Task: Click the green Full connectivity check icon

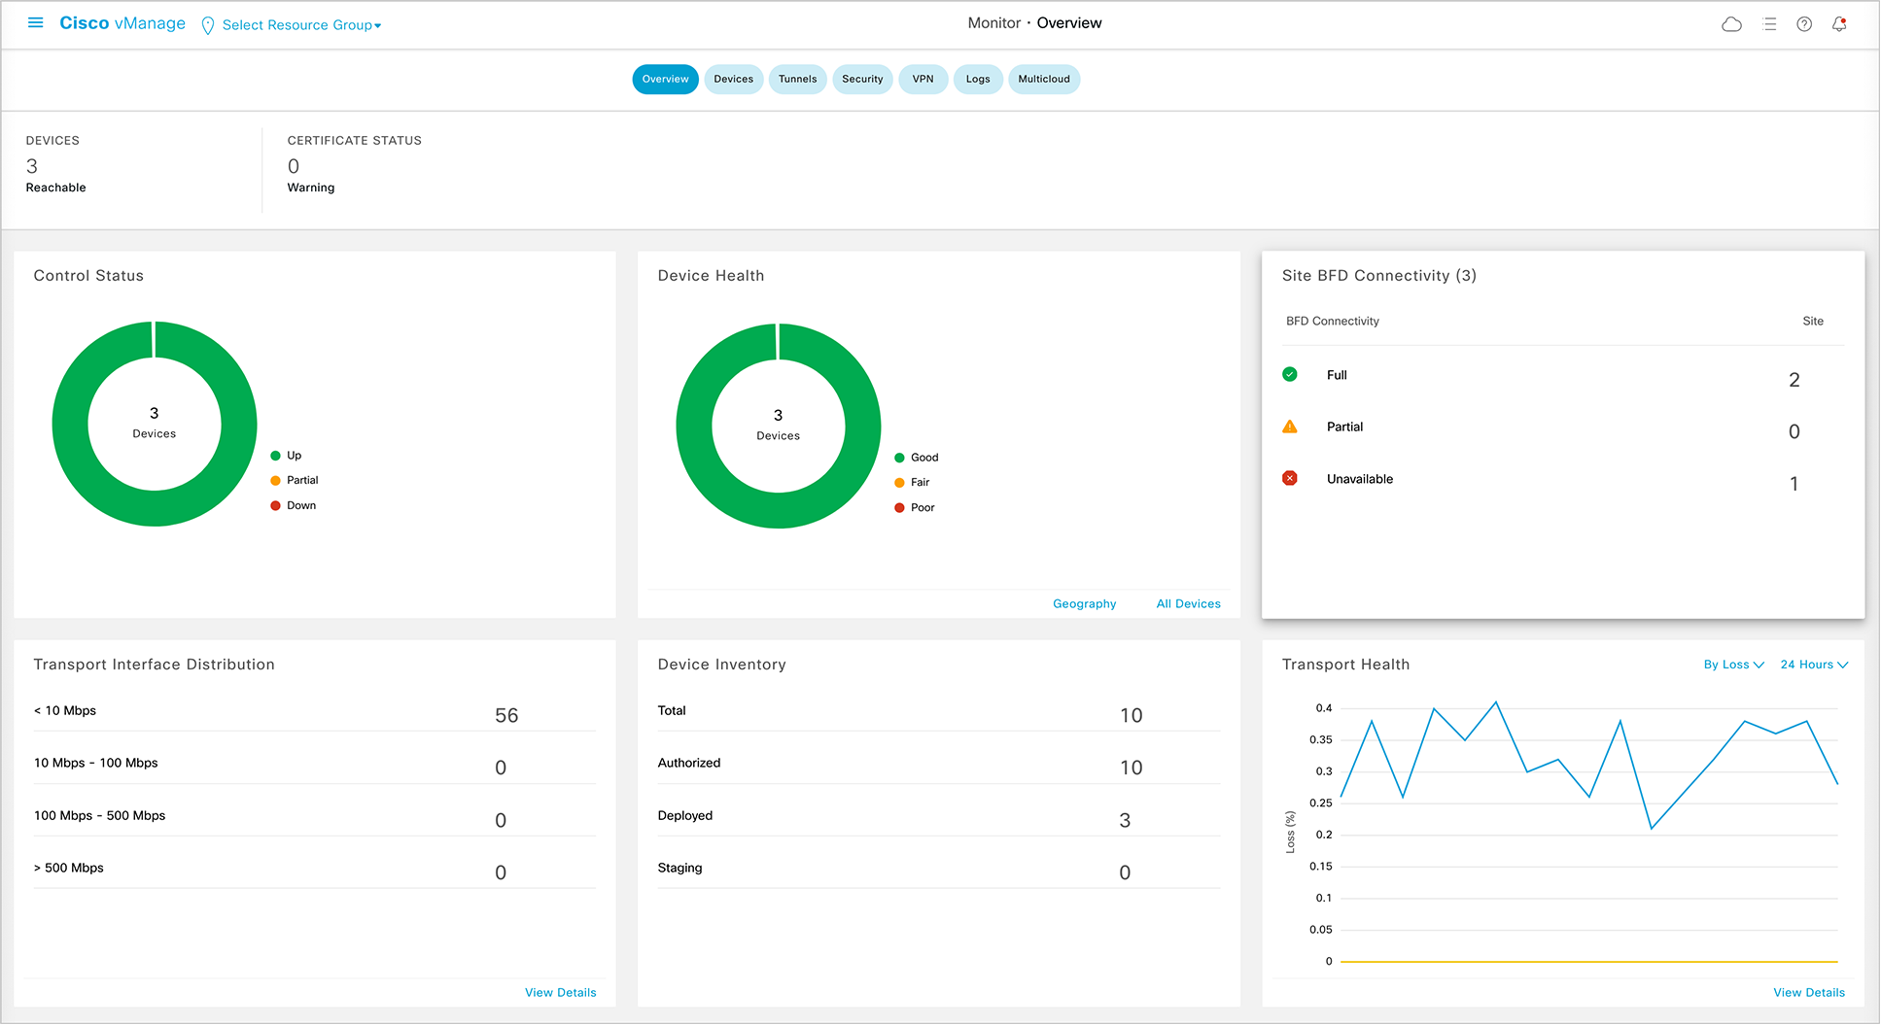Action: 1290,375
